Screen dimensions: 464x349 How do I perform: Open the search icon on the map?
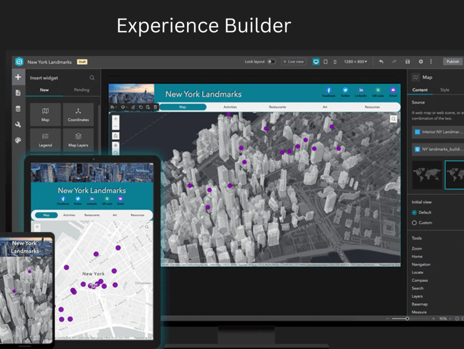tap(393, 119)
